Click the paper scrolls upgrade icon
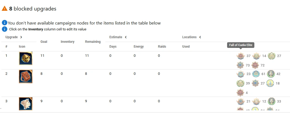 (26, 104)
